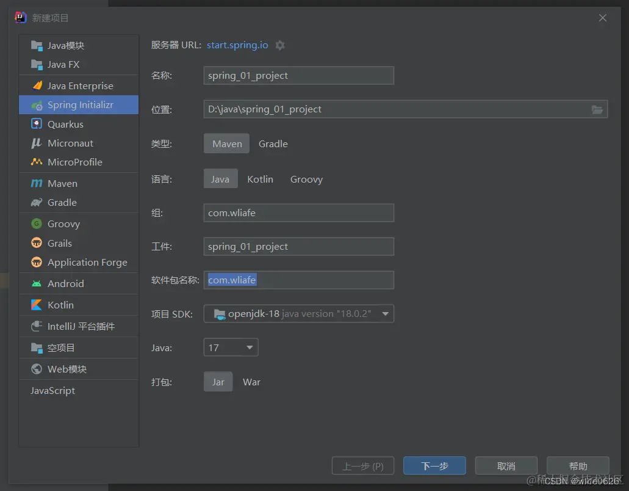Open the Java version 17 dropdown
Screen dimensions: 629x491
tap(231, 347)
